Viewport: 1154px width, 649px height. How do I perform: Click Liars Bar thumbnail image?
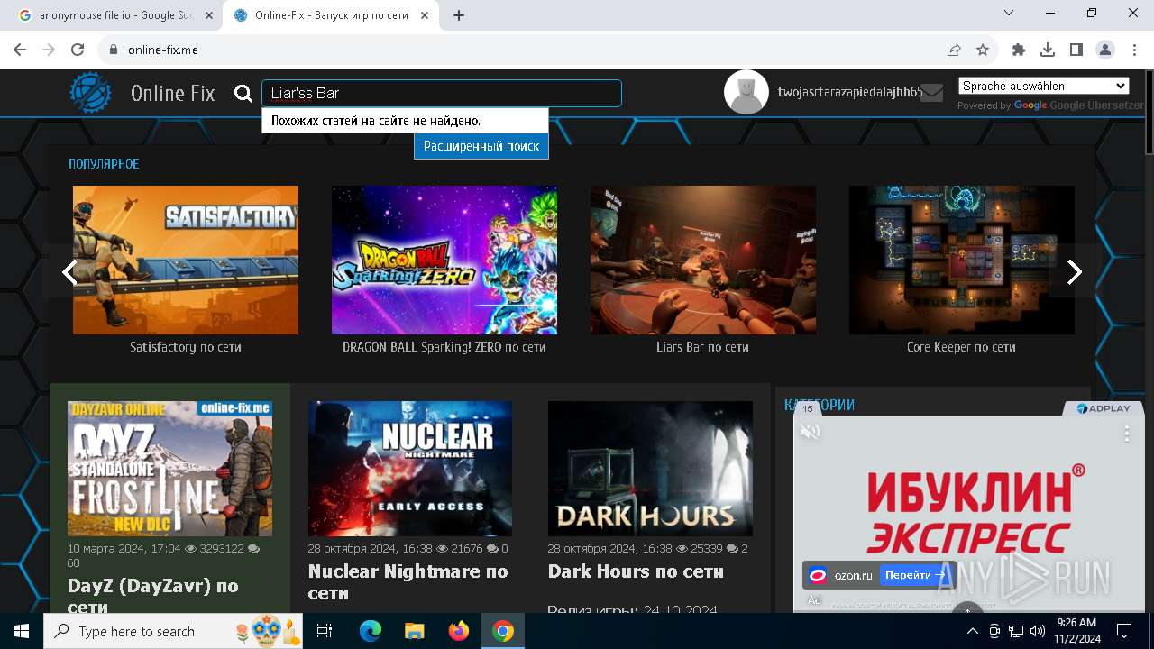coord(703,260)
